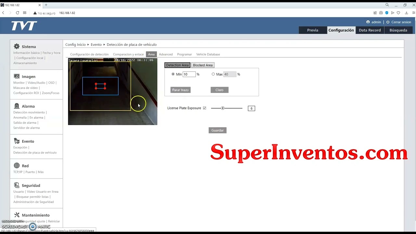Image resolution: width=416 pixels, height=234 pixels.
Task: Open the Almacenamiento link
Action: [x=25, y=63]
